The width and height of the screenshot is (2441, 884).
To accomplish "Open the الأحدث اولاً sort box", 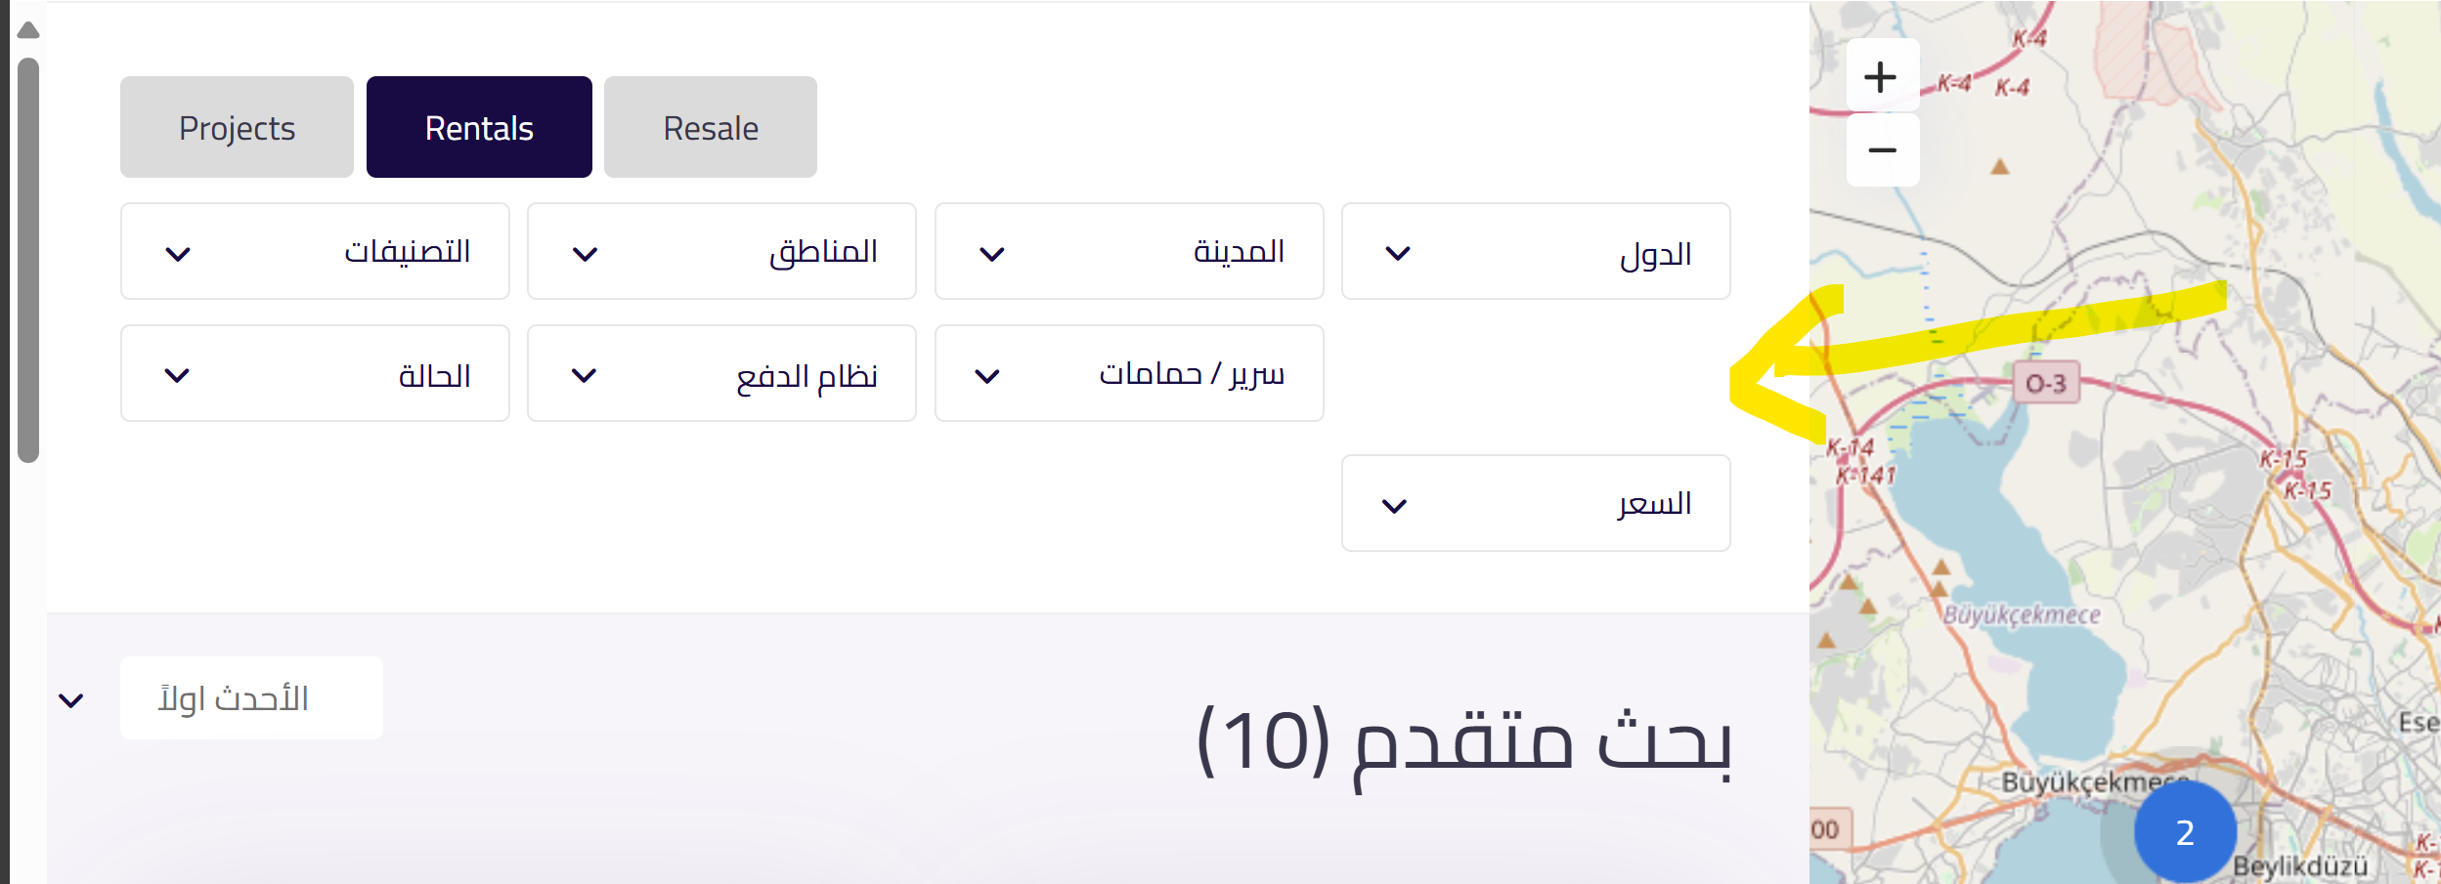I will coord(251,698).
